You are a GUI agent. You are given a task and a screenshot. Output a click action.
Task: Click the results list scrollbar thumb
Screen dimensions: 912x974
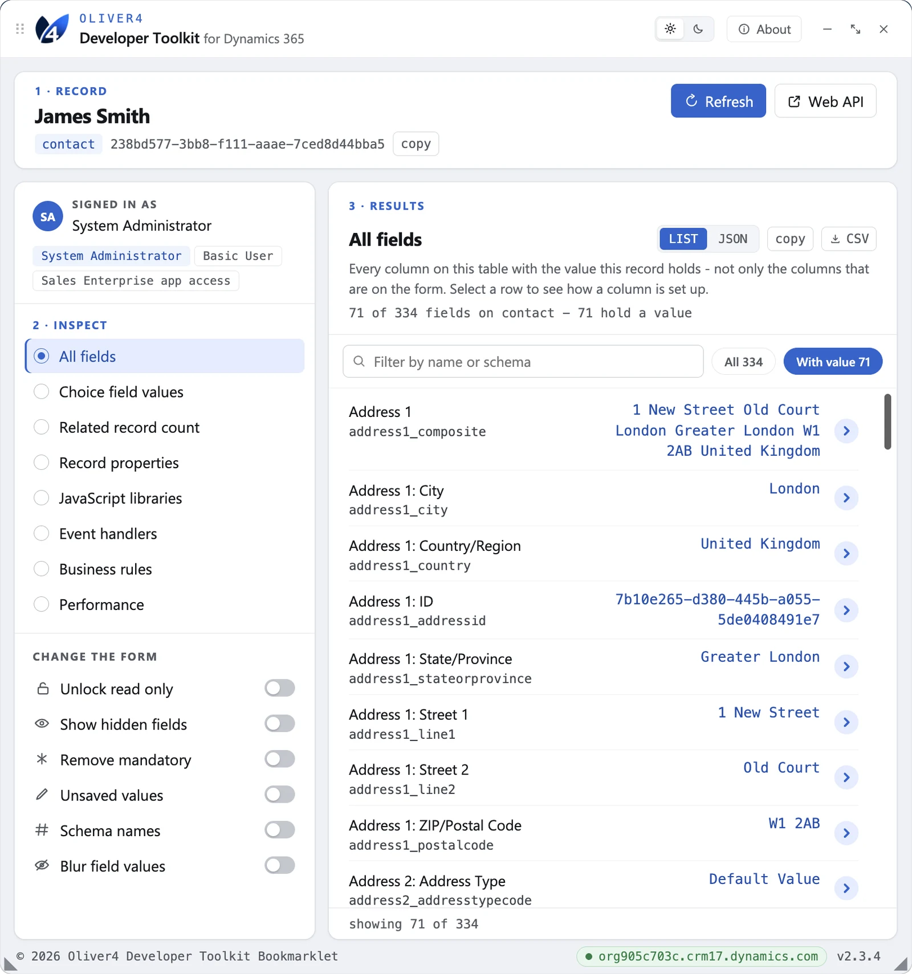pos(887,421)
